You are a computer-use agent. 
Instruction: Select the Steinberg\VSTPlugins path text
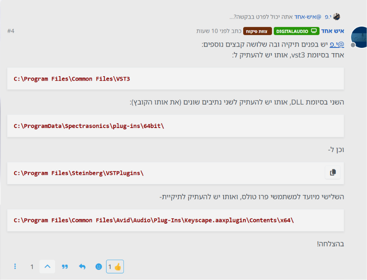(x=79, y=173)
